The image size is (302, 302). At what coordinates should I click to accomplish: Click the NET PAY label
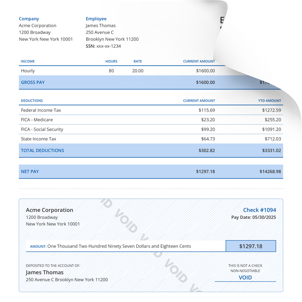[x=30, y=172]
